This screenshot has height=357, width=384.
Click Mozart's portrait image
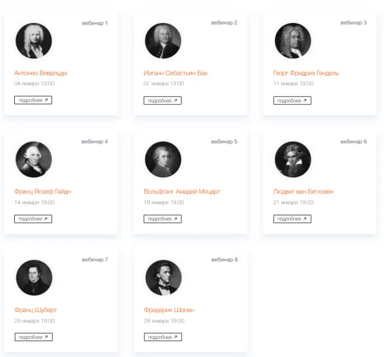(x=163, y=159)
